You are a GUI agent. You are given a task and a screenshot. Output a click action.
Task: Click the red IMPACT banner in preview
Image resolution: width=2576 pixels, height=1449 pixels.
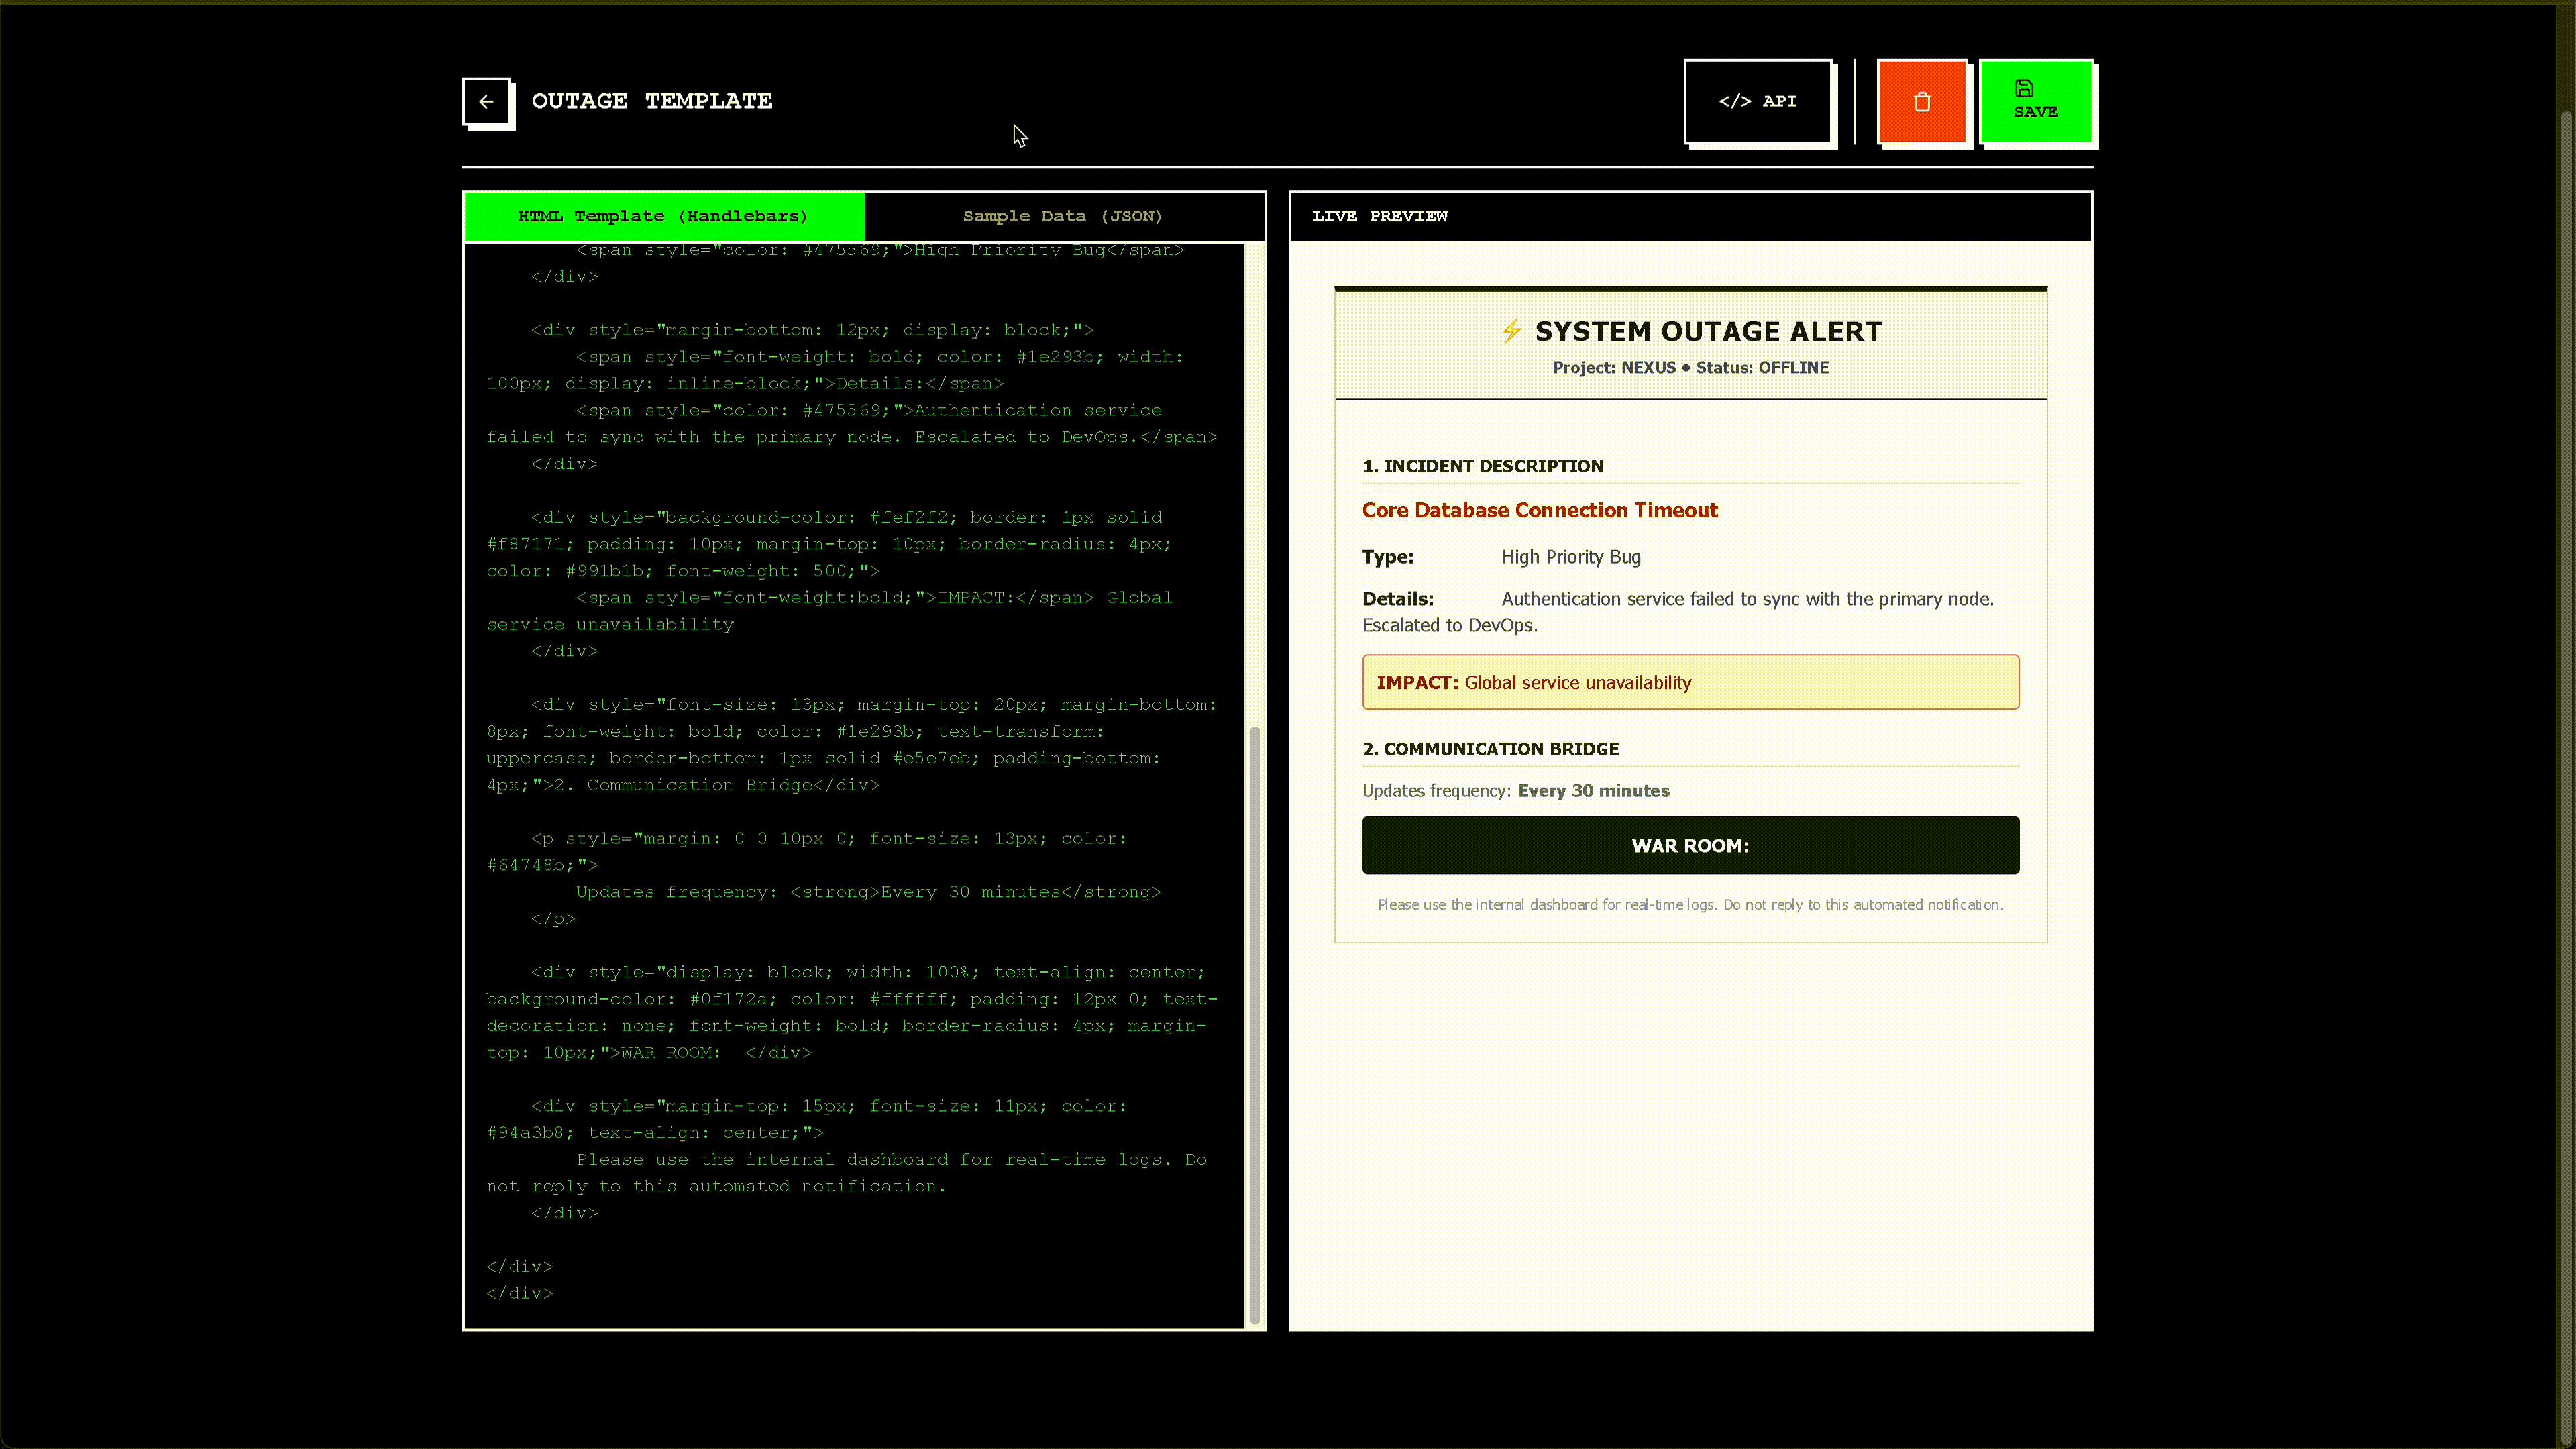pos(1689,682)
